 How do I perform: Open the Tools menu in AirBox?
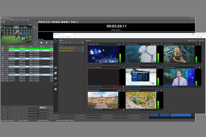coord(17,20)
